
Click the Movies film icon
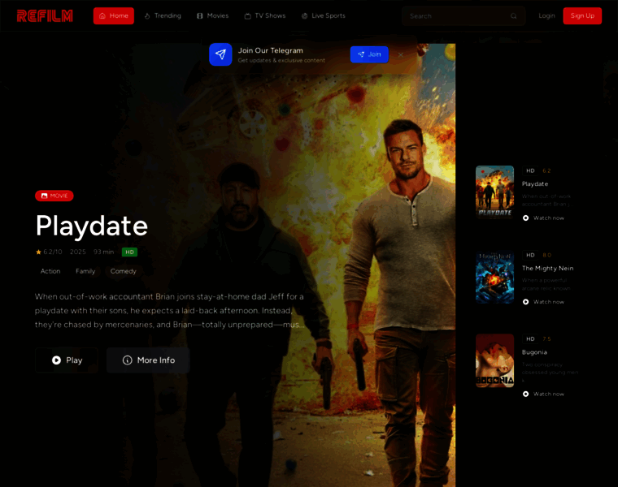[x=200, y=16]
